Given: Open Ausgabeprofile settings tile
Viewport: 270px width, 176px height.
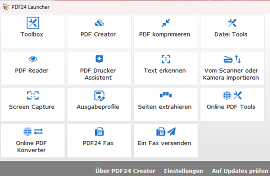Looking at the screenshot, I should (x=99, y=104).
